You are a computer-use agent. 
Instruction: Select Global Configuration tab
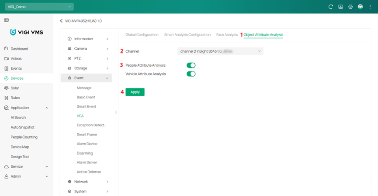142,35
